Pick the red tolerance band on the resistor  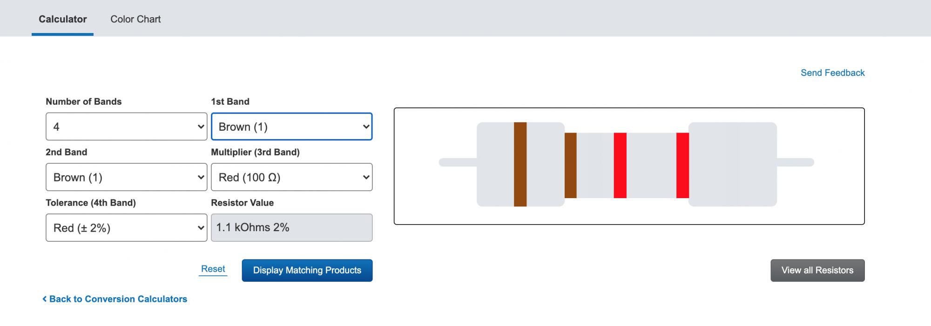pos(682,165)
